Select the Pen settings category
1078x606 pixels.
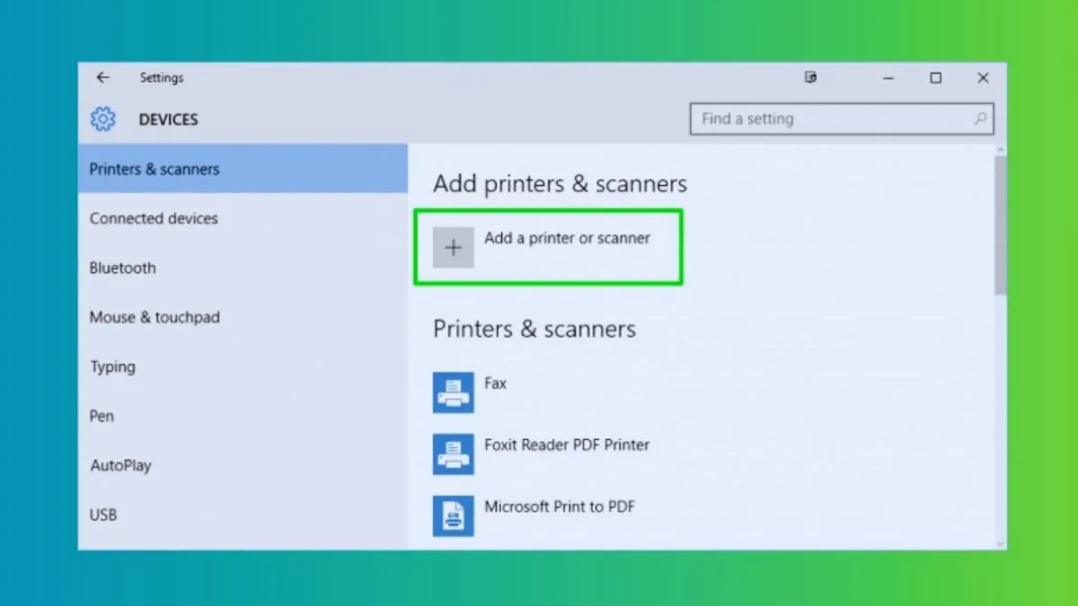(102, 416)
